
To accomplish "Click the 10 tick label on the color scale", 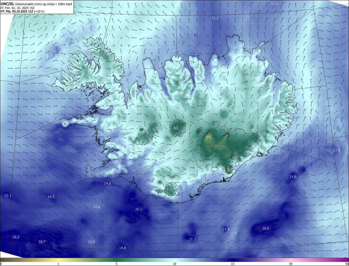I will 174,264.
